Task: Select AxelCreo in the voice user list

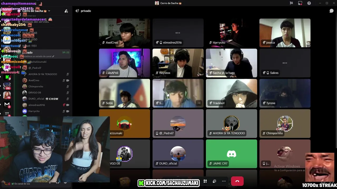Action: 34,80
